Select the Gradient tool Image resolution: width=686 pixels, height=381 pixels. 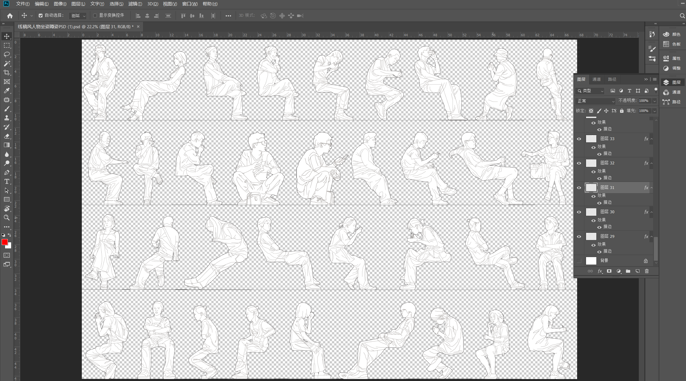[7, 145]
